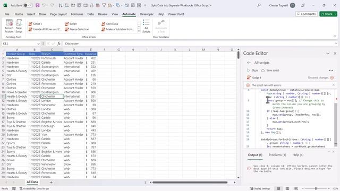340x191 pixels.
Task: Expand the Office Scripts gallery
Action: tap(139, 31)
